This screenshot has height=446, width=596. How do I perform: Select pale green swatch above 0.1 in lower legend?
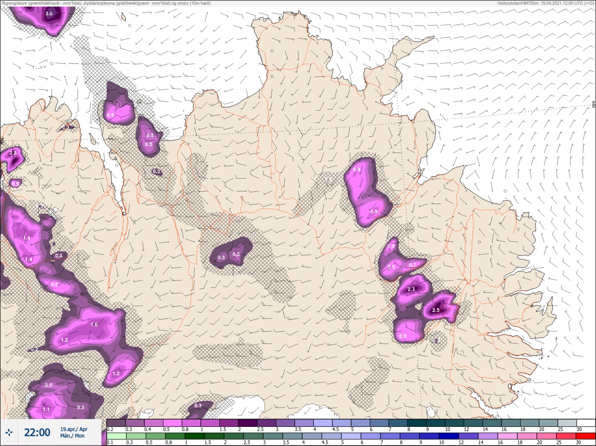116,436
